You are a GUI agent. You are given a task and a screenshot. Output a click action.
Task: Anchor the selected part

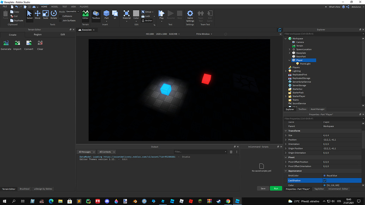point(147,20)
